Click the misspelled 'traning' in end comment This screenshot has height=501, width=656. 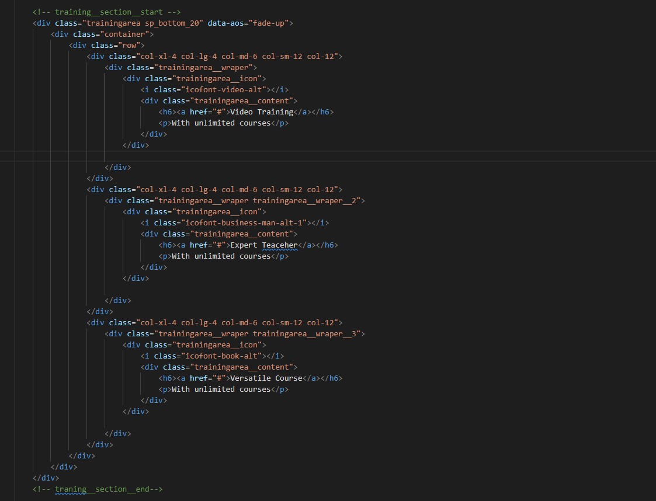(x=70, y=489)
